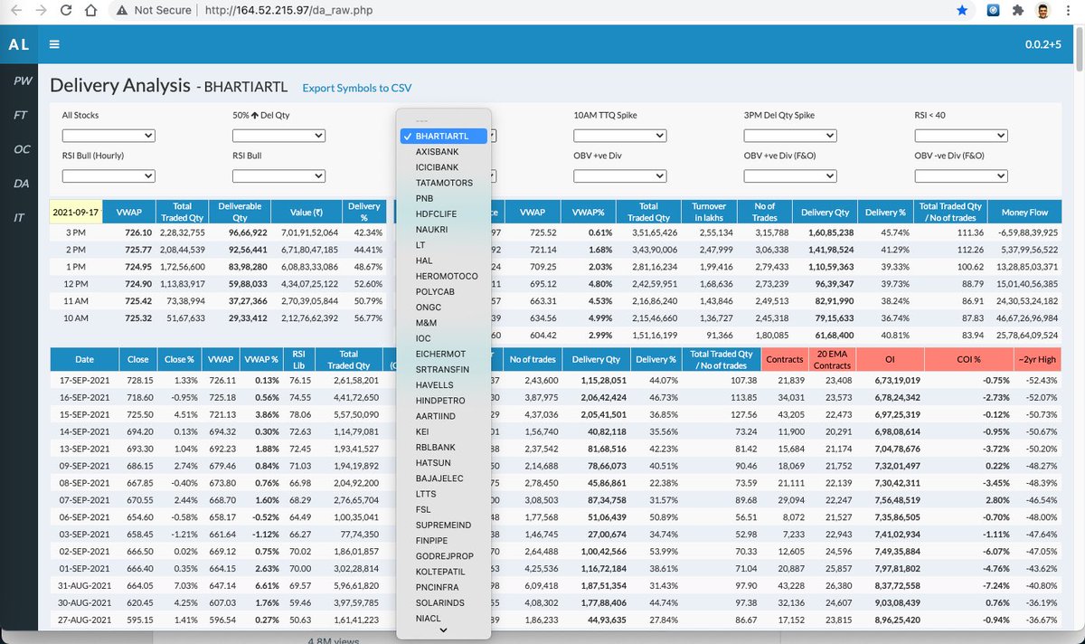This screenshot has height=644, width=1085.
Task: Toggle sidebar with hamburger menu icon
Action: 55,44
